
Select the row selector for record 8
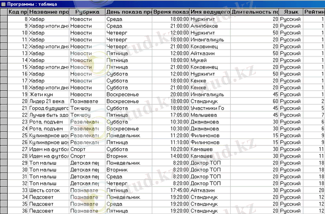click(x=4, y=19)
